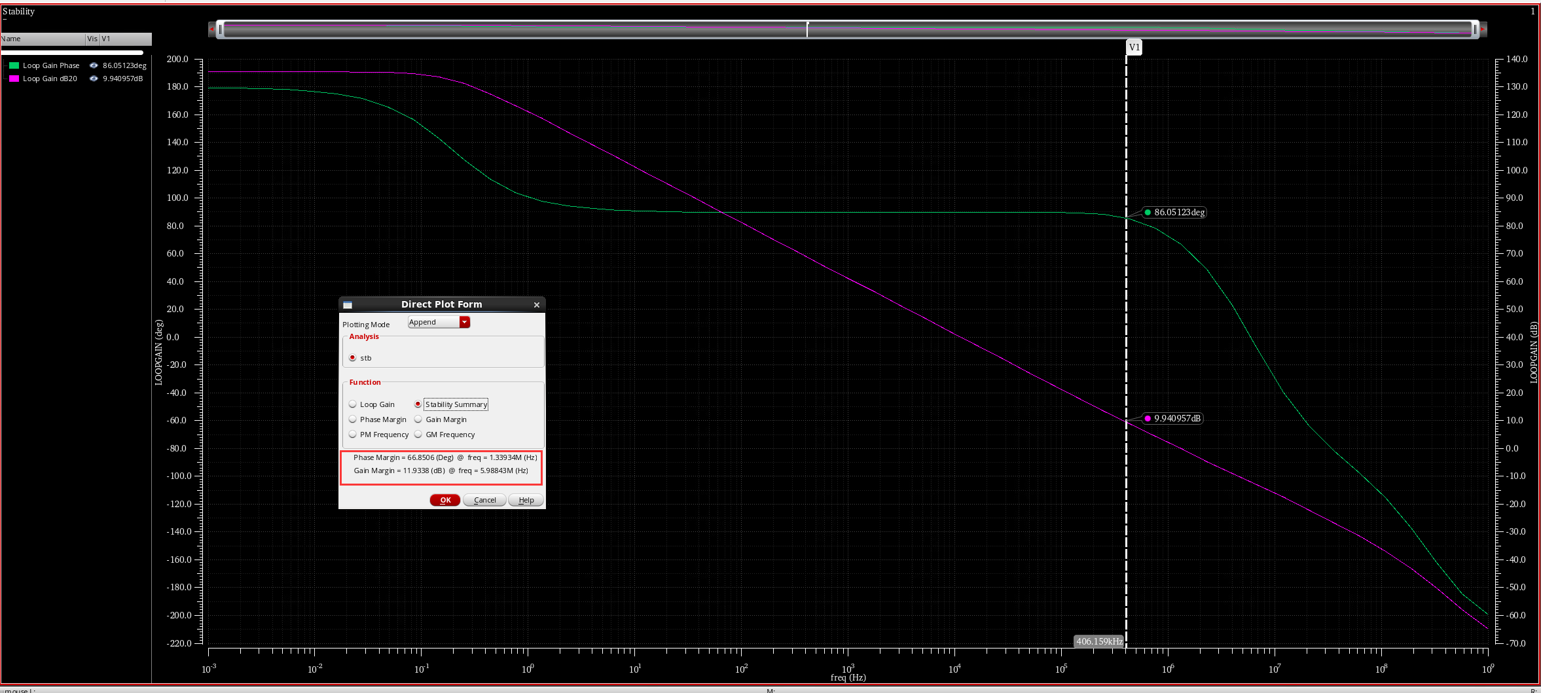Select the Phase Margin radio button
The image size is (1541, 693).
click(x=353, y=419)
